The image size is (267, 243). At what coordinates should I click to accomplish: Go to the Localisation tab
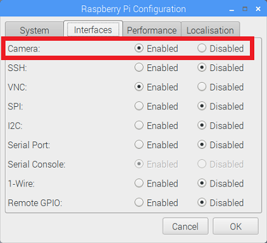click(210, 30)
